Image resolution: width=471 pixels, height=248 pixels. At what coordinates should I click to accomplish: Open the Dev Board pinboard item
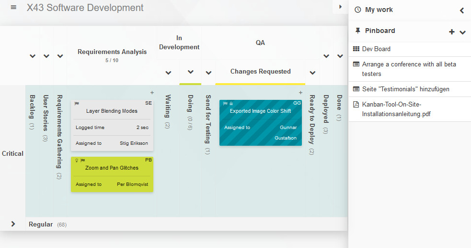coord(376,49)
